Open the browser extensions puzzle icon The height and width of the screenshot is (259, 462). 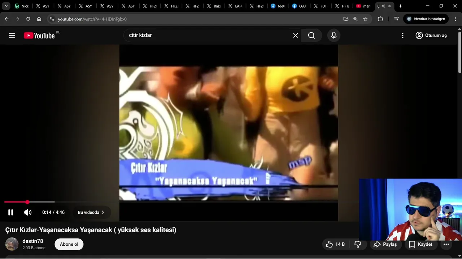pos(380,19)
